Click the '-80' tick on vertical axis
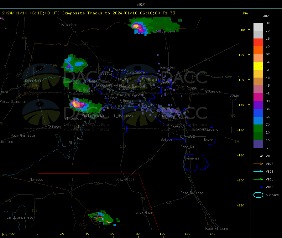 [x=242, y=30]
